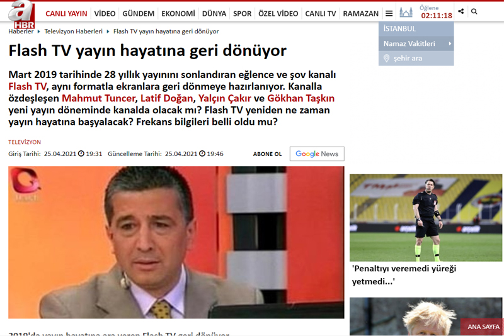Open the referee news thumbnail
This screenshot has height=336, width=504.
(426, 218)
